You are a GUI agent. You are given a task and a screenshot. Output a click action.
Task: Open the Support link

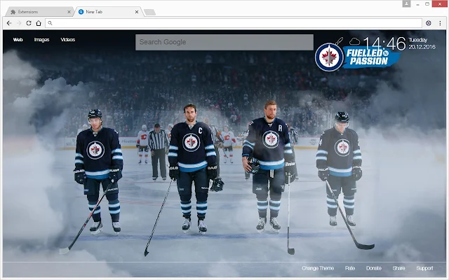[x=424, y=268]
